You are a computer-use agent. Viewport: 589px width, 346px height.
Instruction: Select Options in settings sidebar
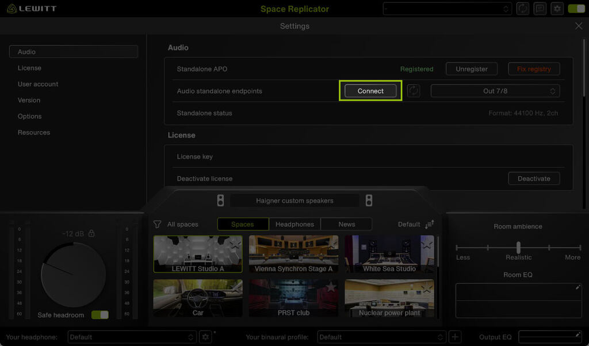(x=30, y=116)
